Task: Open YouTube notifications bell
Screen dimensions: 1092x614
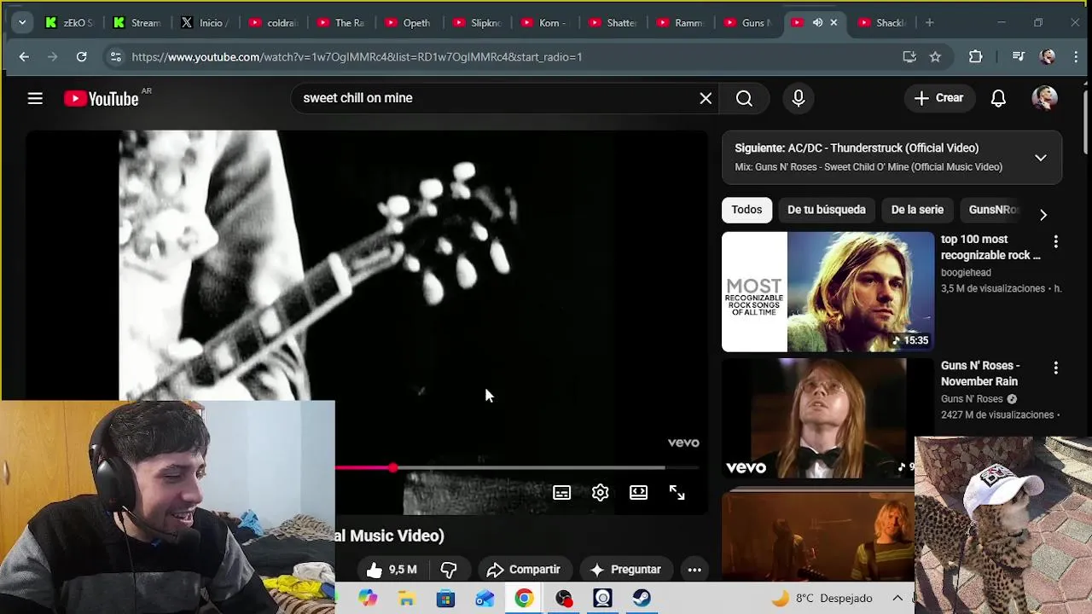Action: click(x=998, y=98)
